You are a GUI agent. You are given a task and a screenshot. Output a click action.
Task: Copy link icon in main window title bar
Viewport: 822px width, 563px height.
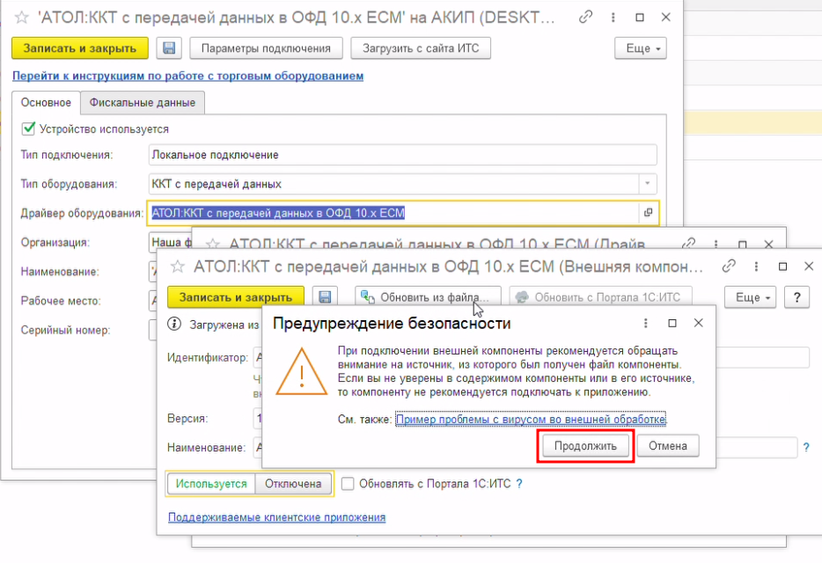(x=585, y=18)
